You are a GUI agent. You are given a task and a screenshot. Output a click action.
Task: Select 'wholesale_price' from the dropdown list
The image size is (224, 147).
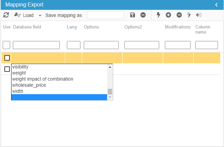pos(29,85)
